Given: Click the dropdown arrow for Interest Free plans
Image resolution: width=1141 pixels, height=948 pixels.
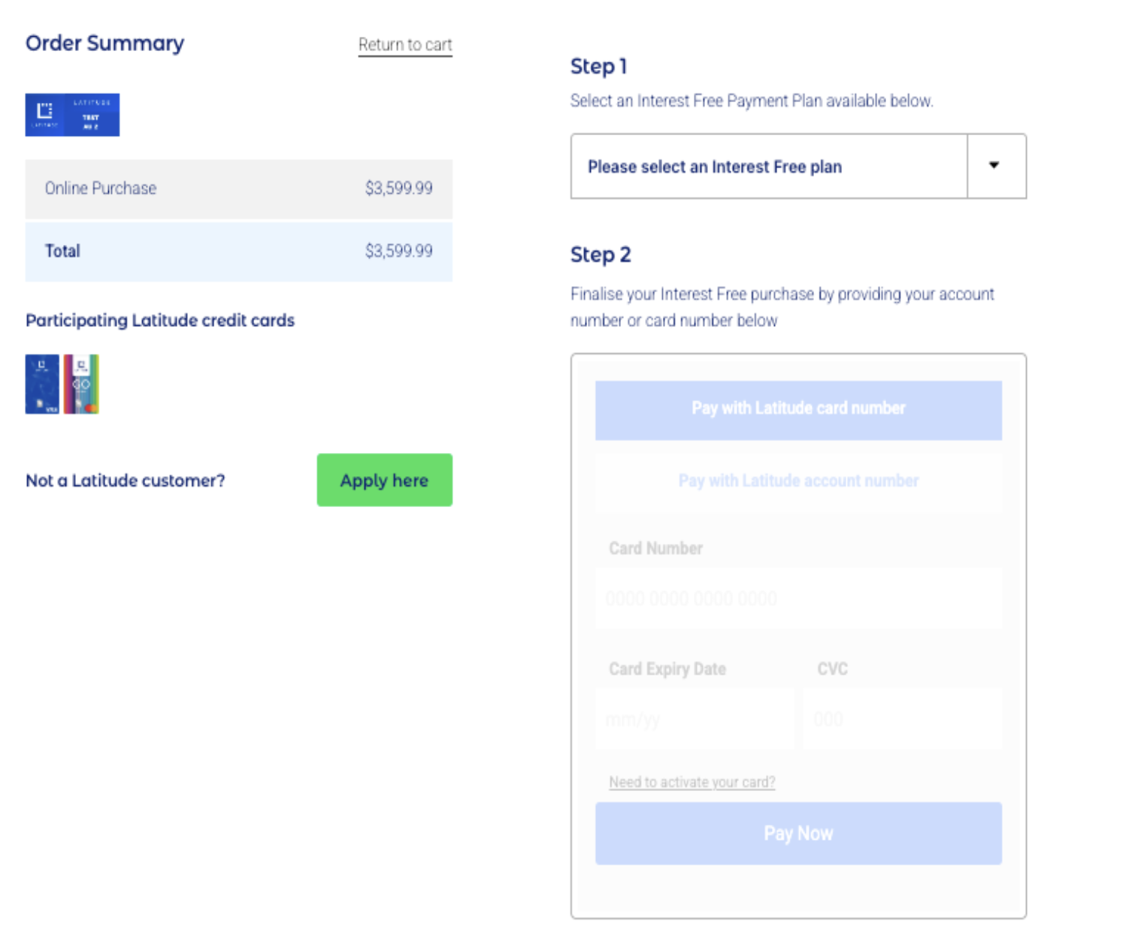Looking at the screenshot, I should tap(994, 166).
